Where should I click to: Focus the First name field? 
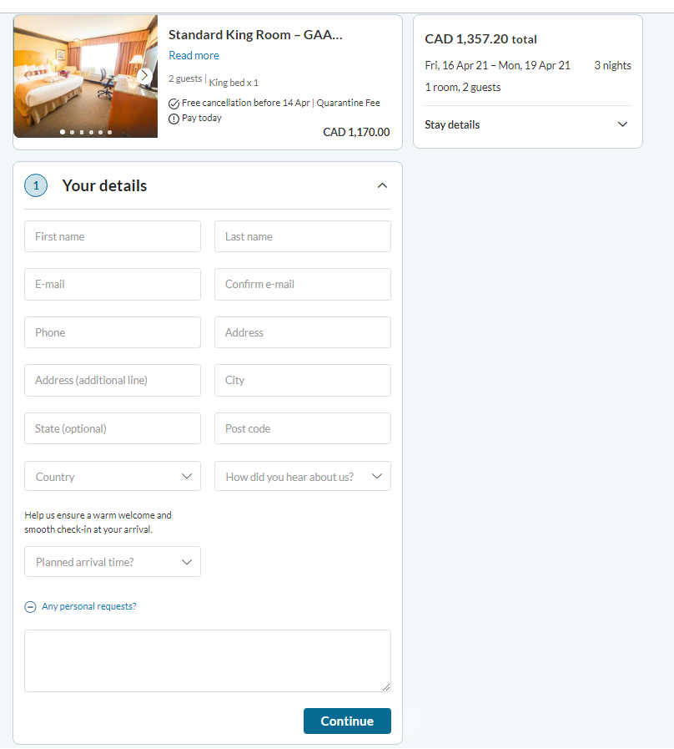pos(113,236)
